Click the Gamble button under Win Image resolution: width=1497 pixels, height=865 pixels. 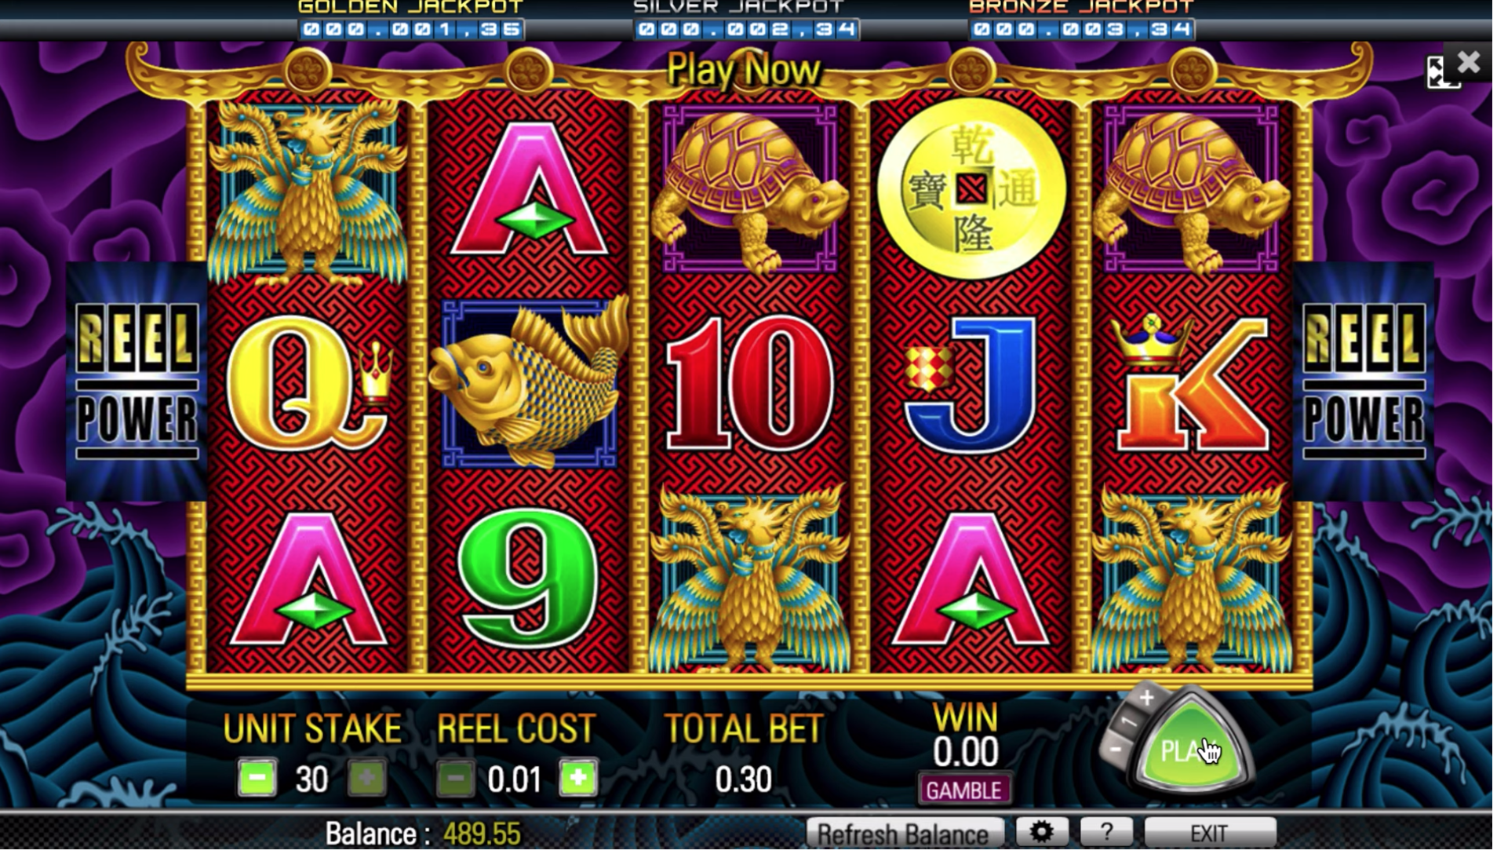(x=964, y=790)
